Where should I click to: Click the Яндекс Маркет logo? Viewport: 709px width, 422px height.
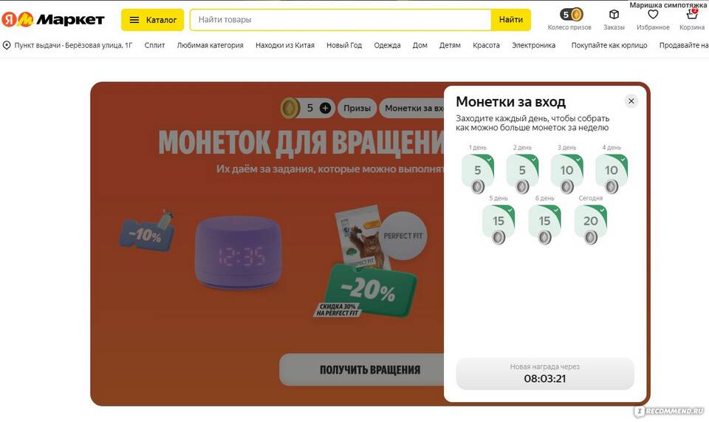[x=53, y=19]
